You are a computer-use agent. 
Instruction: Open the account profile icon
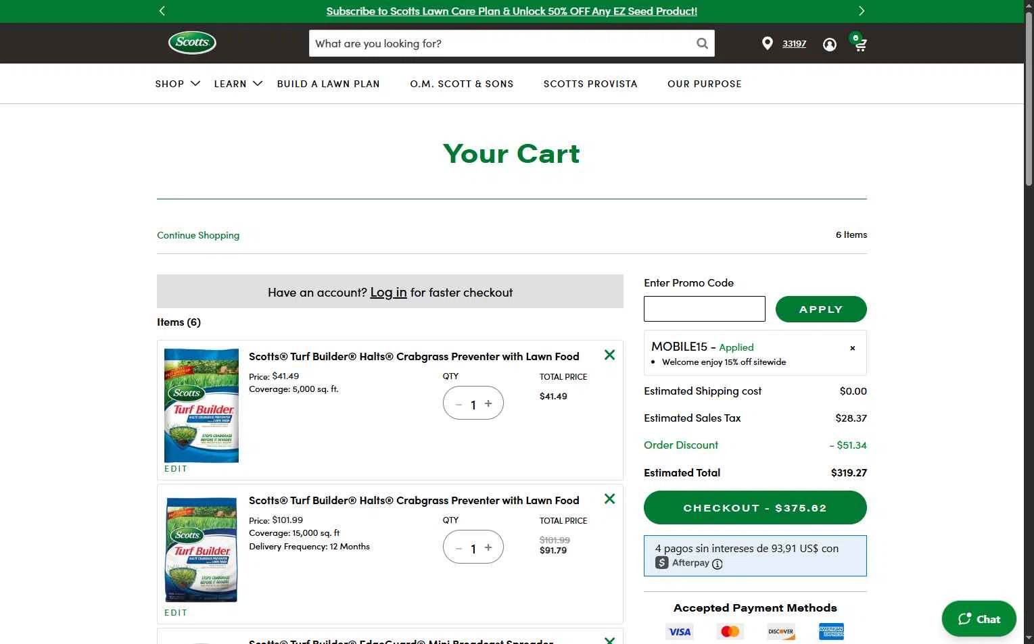[829, 45]
